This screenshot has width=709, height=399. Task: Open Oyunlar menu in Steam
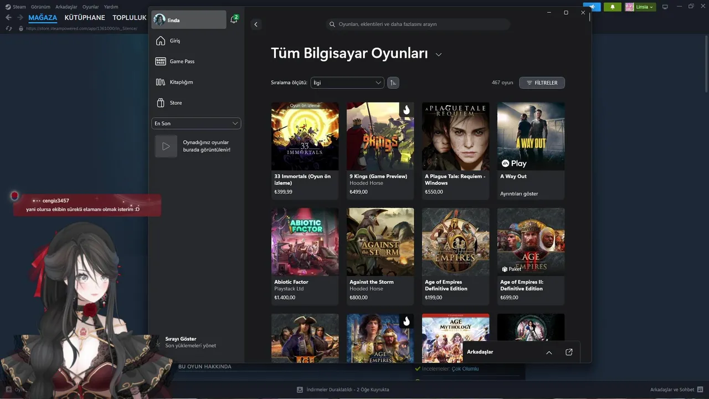click(91, 7)
